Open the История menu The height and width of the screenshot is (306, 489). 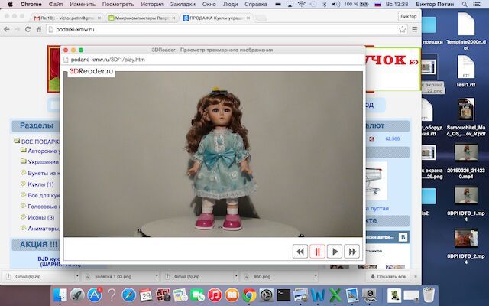[152, 4]
